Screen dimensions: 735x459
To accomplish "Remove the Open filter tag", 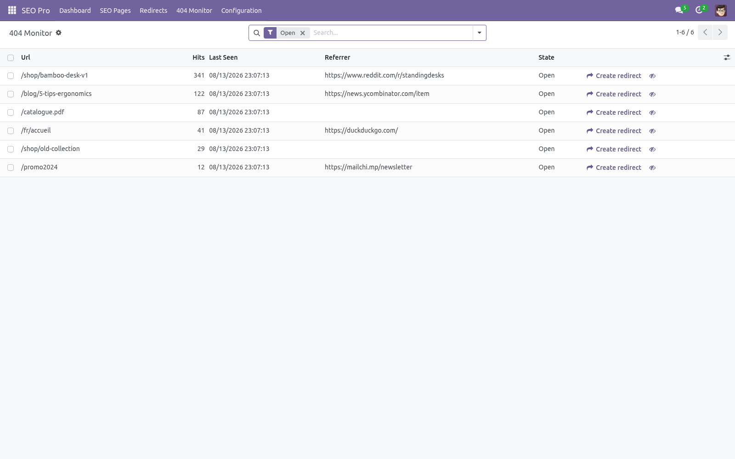I will click(303, 33).
